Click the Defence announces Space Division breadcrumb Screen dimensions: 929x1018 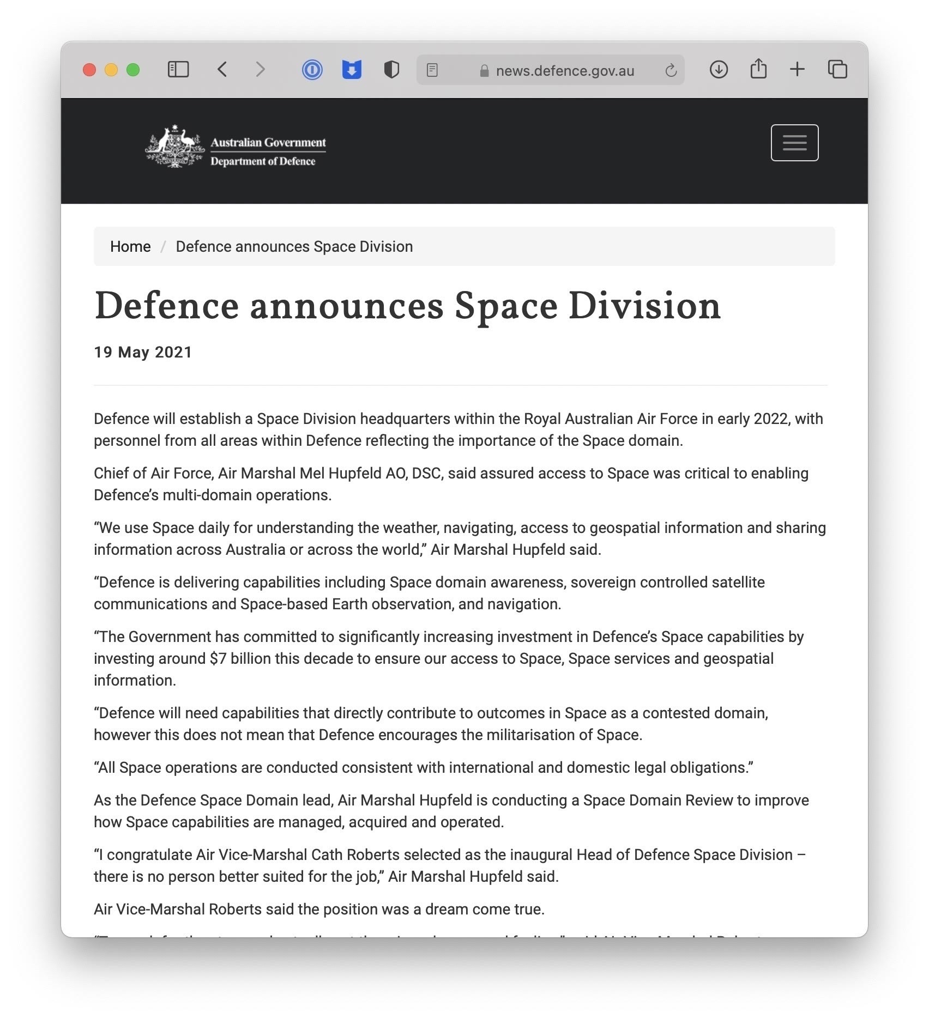point(294,247)
